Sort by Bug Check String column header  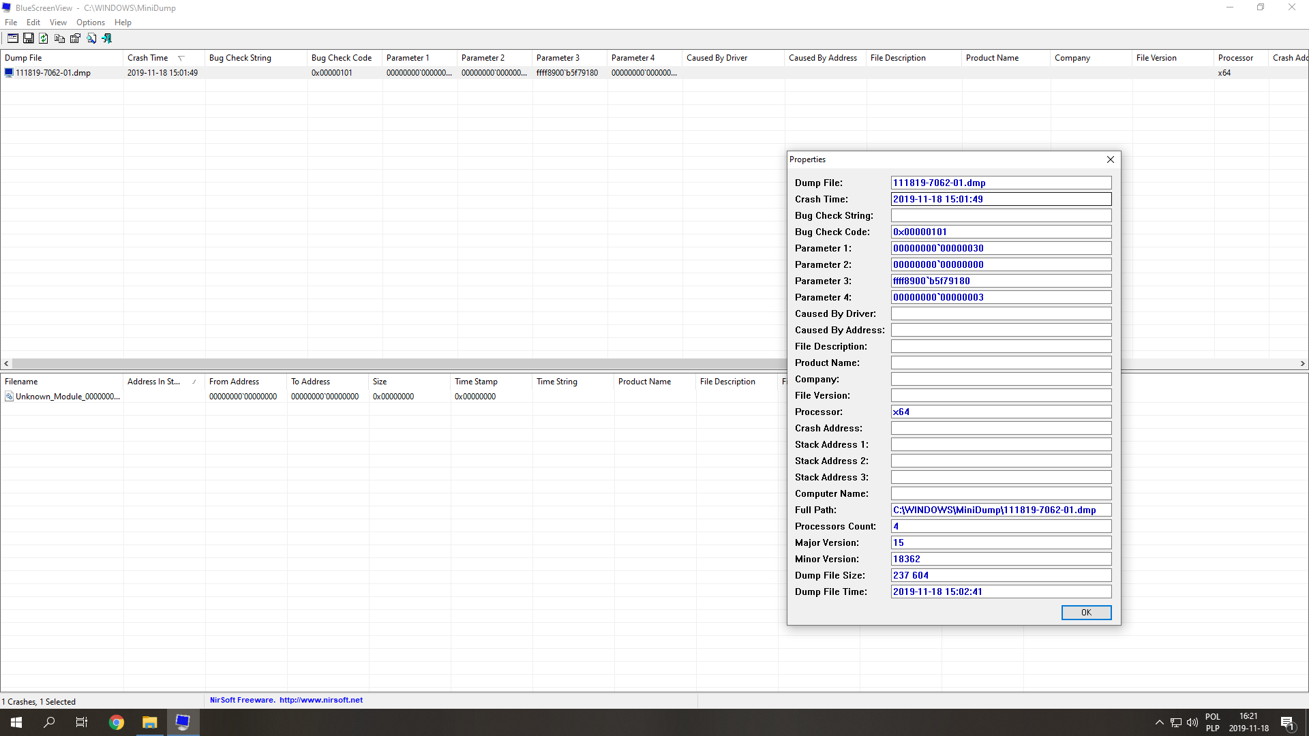(x=256, y=58)
